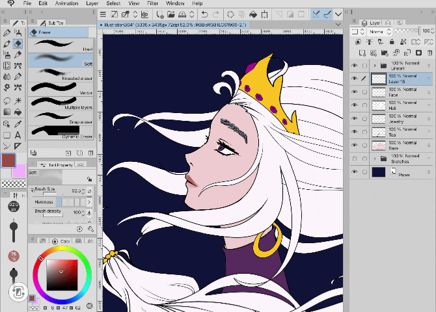Click the pink sub drawing color swatch
436x312 pixels.
20,171
